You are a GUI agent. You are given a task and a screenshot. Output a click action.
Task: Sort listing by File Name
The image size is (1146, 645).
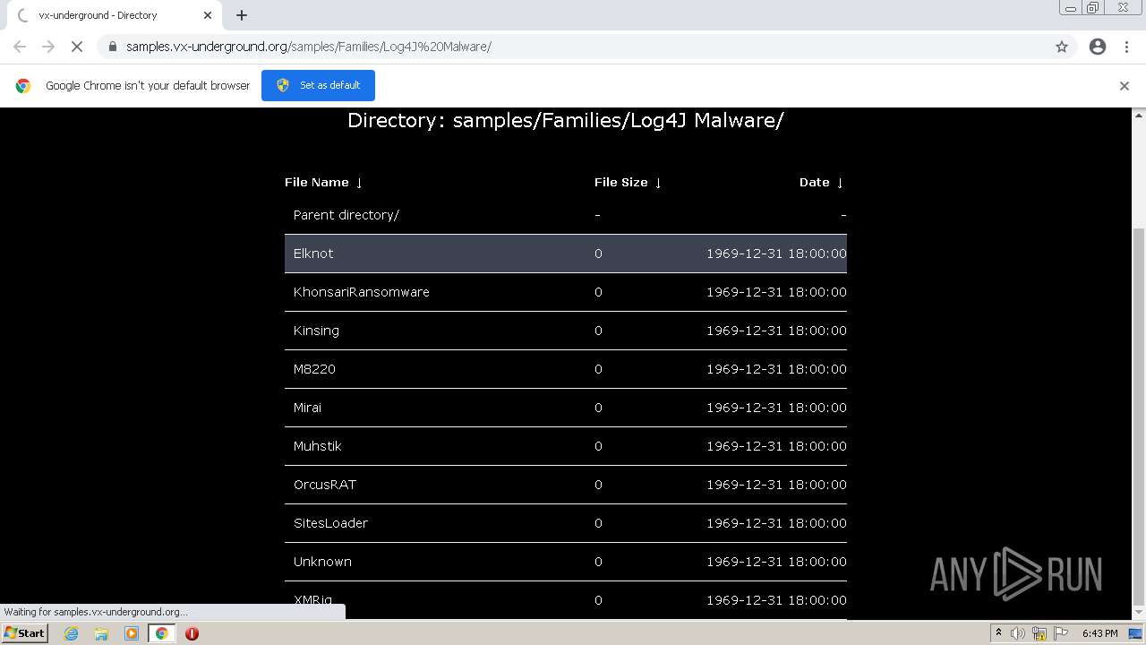click(323, 182)
